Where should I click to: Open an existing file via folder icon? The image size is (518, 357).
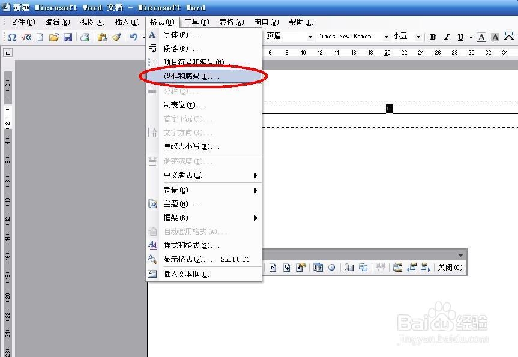click(54, 37)
